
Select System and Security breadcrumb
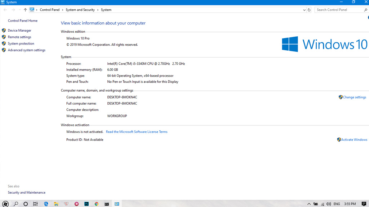[x=80, y=10]
